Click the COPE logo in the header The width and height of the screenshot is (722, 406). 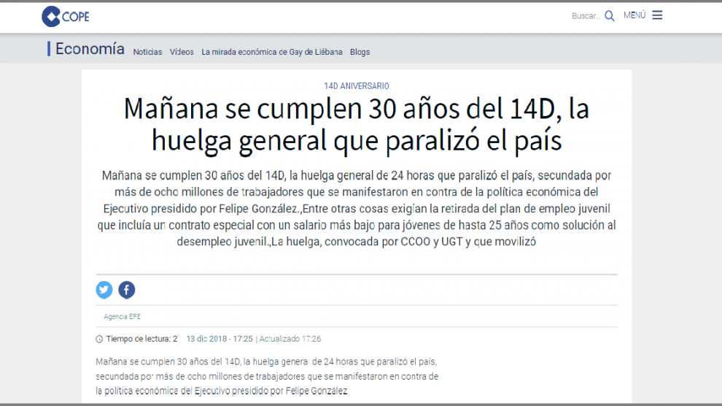66,16
